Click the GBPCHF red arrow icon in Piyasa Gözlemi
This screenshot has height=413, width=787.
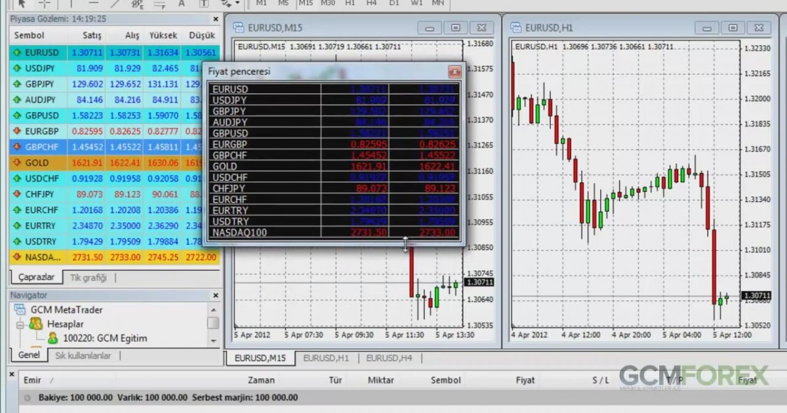18,147
